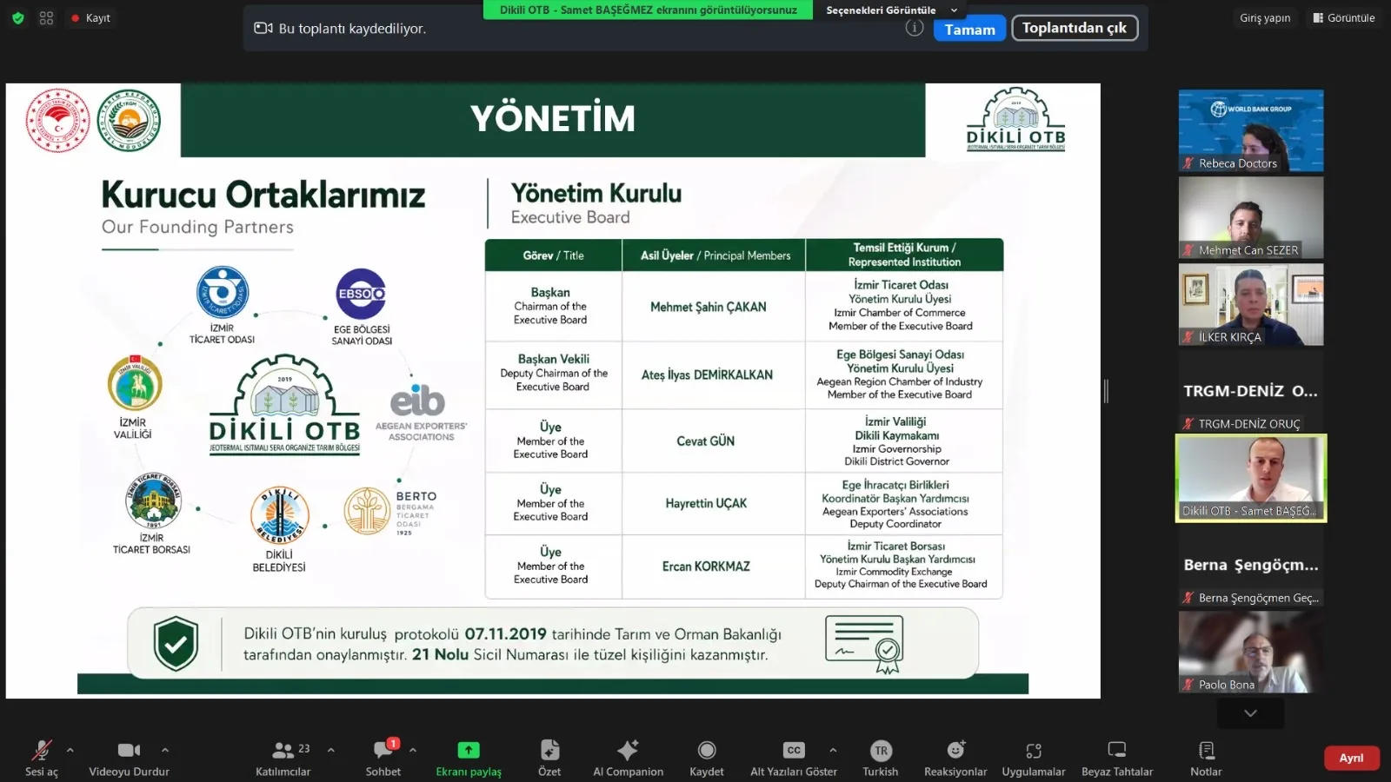Launch AI Companion
Viewport: 1391px width, 782px height.
(x=628, y=758)
